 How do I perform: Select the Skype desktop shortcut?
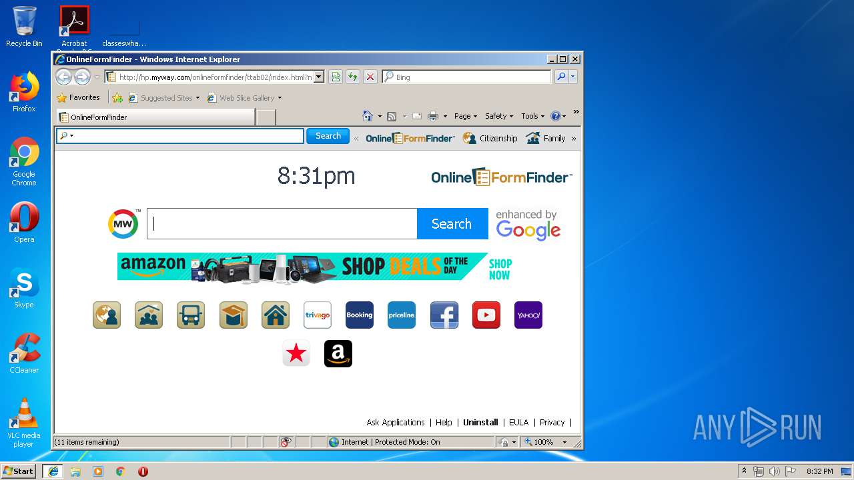24,288
